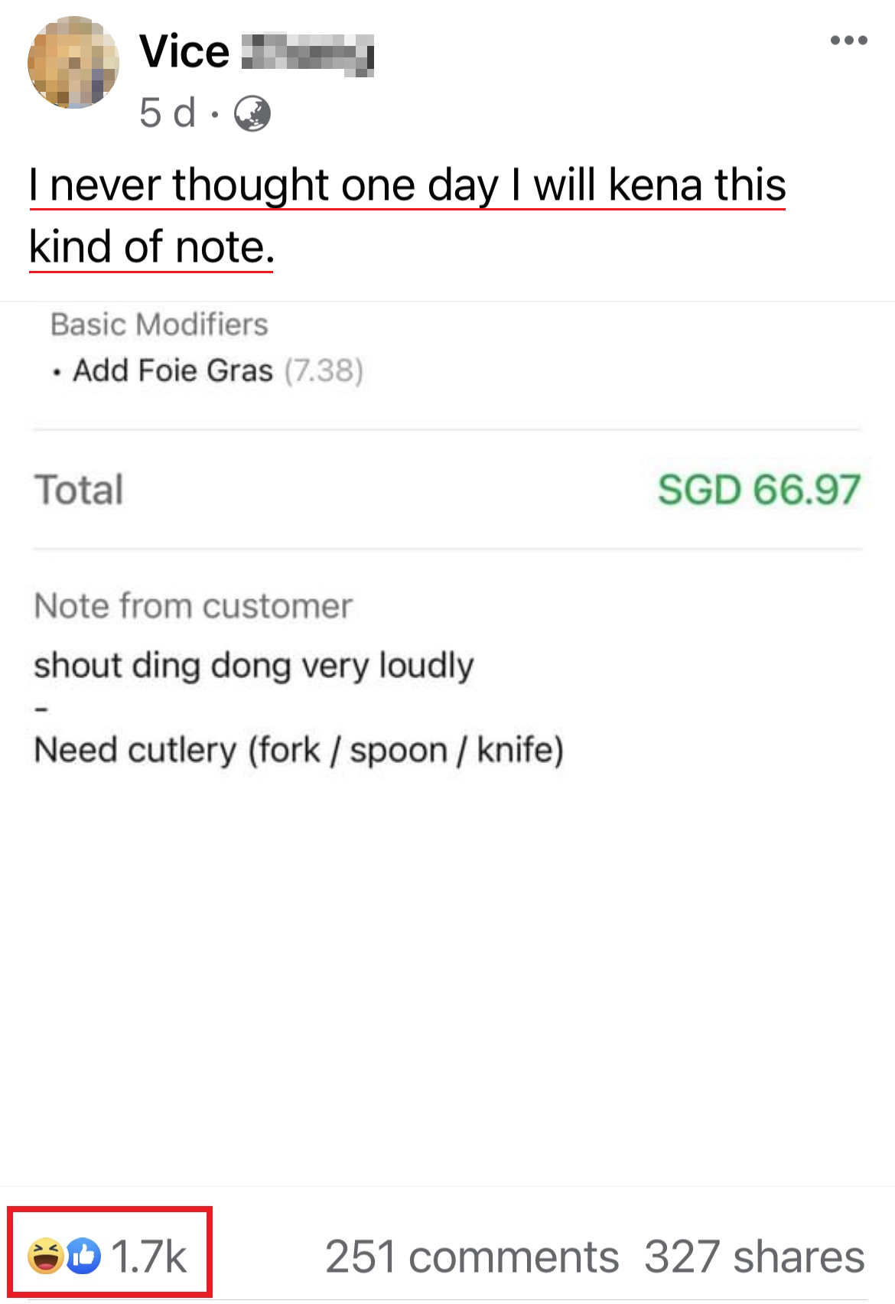Click the "Basic Modifiers" heading
Screen dimensions: 895x1304
tap(159, 324)
